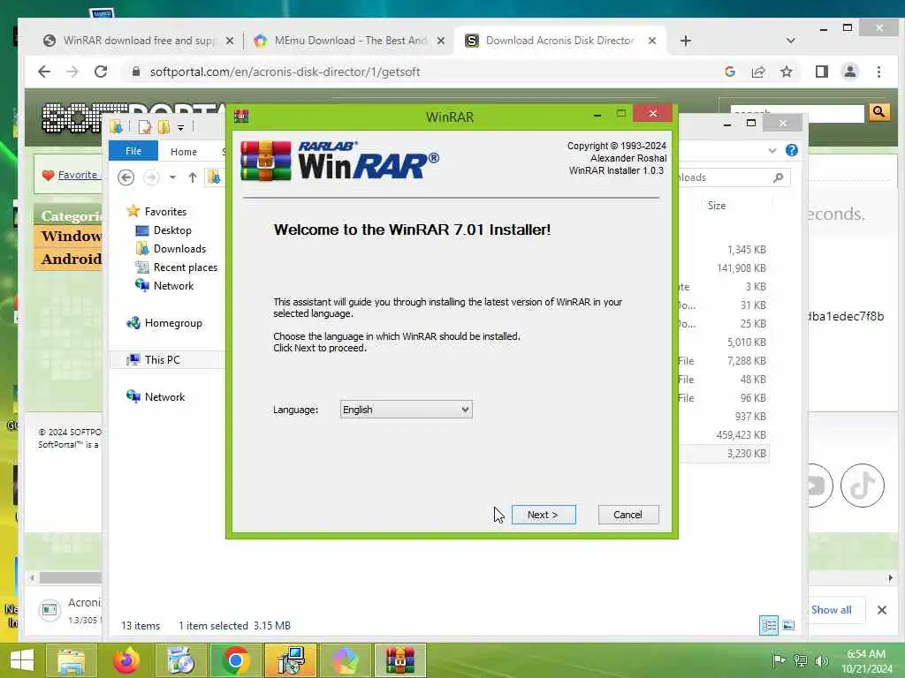Click the volume icon in system tray
The image size is (905, 678).
(821, 660)
